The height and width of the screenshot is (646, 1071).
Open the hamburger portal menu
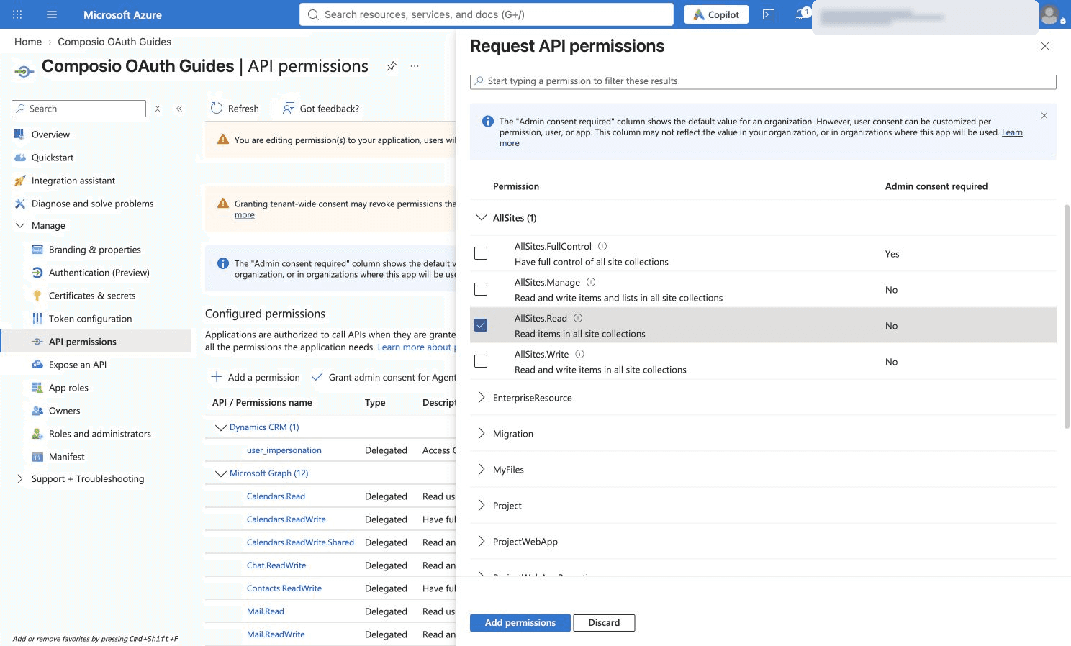[52, 14]
